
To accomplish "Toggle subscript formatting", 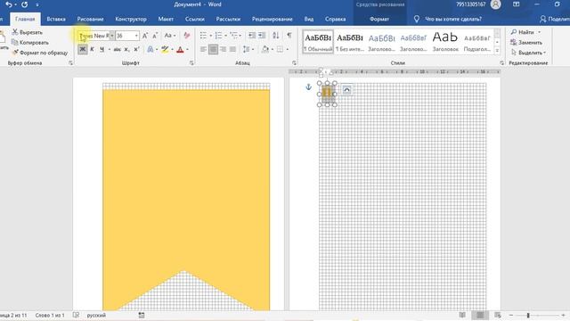I will click(x=126, y=49).
